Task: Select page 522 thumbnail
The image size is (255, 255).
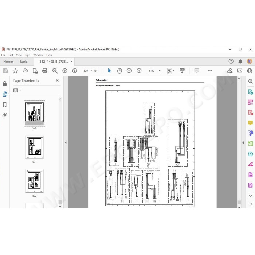Action: coord(35,181)
